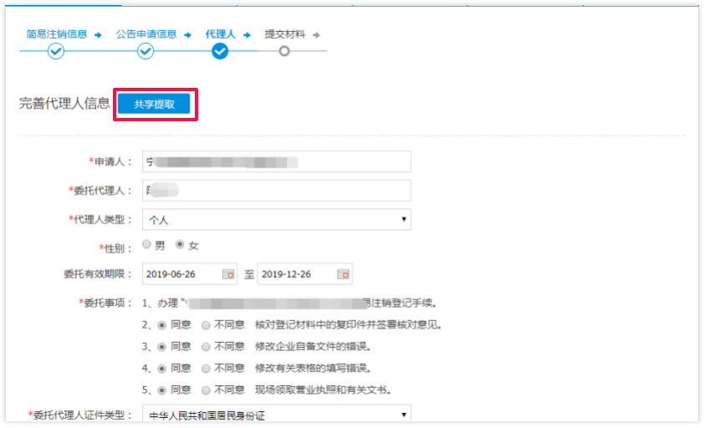Open the 公告申请信息 step link
Viewport: 704px width, 428px height.
tap(145, 34)
